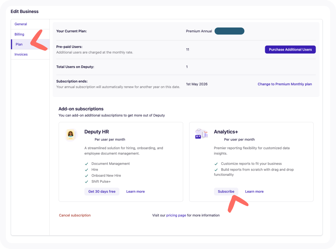Click the dark badge beside Premium Annual
Image resolution: width=336 pixels, height=249 pixels.
click(229, 31)
